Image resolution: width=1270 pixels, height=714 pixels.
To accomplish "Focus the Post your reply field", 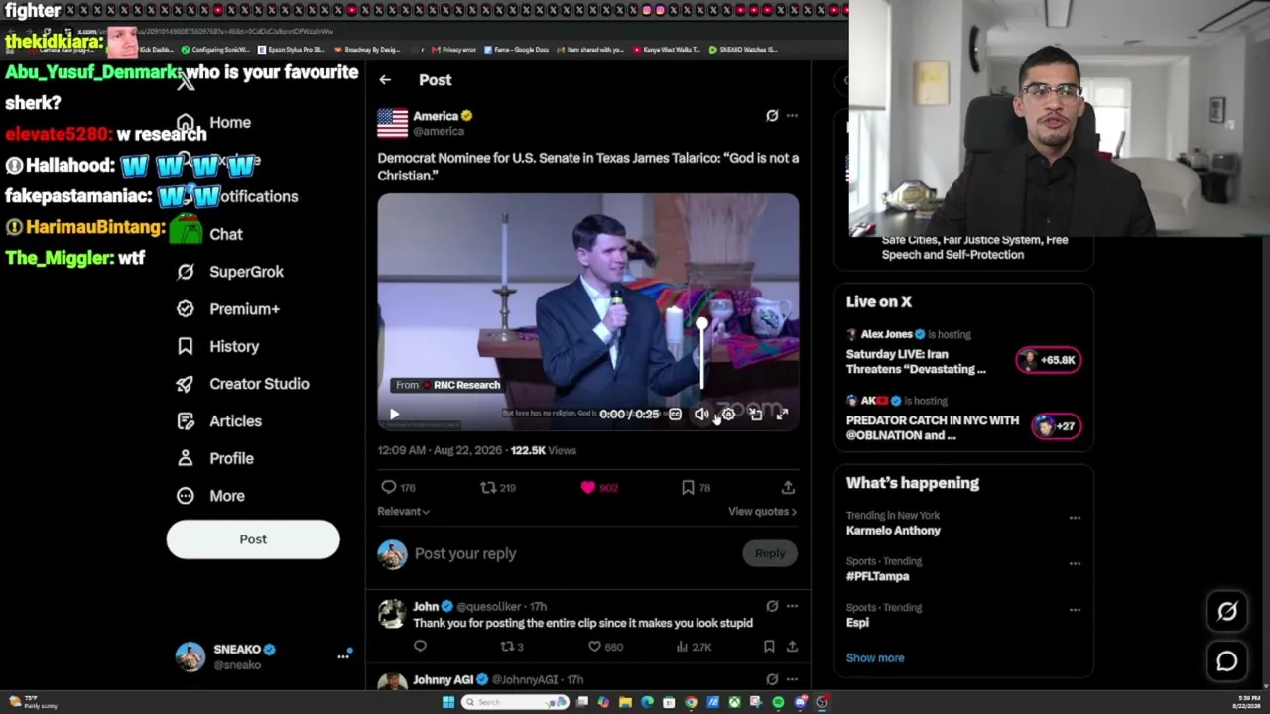I will click(573, 554).
